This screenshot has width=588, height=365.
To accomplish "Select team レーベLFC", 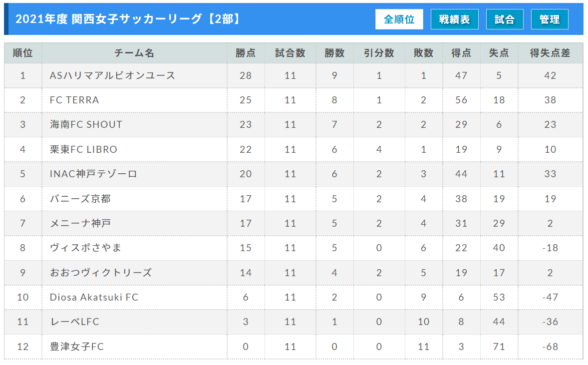I will click(75, 322).
